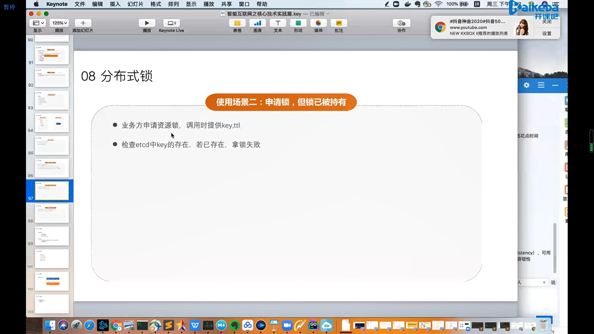Open the Media toolbar icon

[x=318, y=23]
